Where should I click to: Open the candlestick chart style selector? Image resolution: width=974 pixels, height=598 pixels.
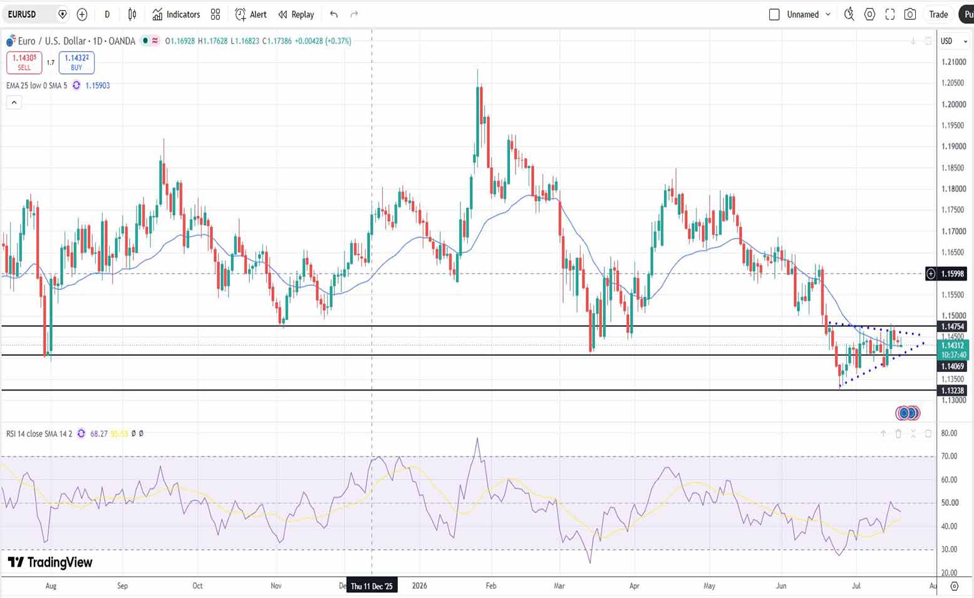tap(132, 14)
